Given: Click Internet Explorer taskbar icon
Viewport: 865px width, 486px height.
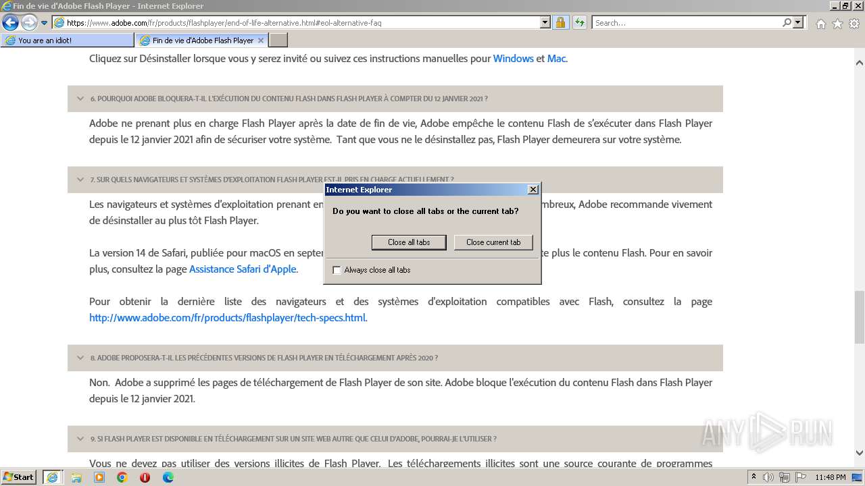Looking at the screenshot, I should [52, 477].
